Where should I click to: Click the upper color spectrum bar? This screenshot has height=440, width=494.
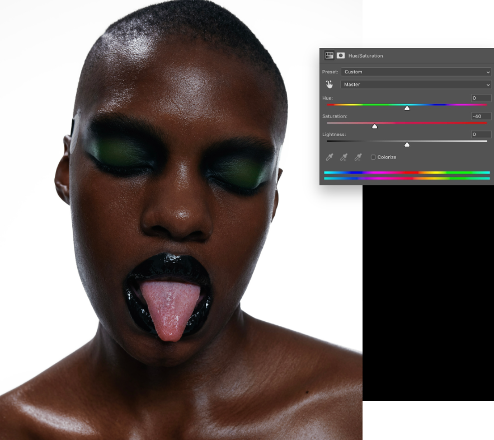pyautogui.click(x=407, y=173)
